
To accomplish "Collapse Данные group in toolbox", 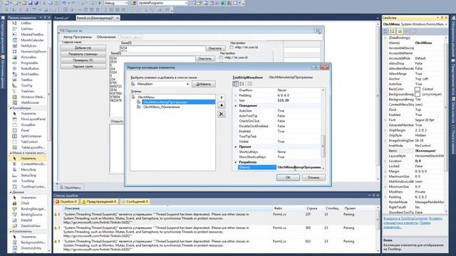I will click(11, 192).
